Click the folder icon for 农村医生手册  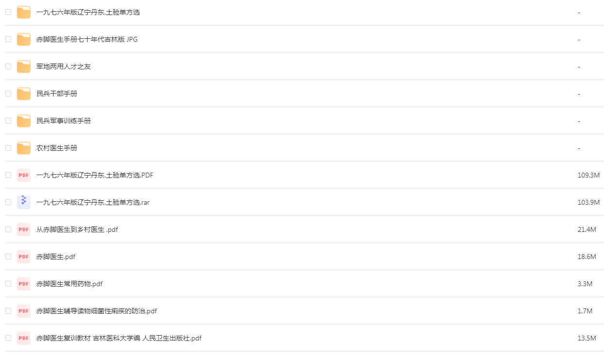24,148
